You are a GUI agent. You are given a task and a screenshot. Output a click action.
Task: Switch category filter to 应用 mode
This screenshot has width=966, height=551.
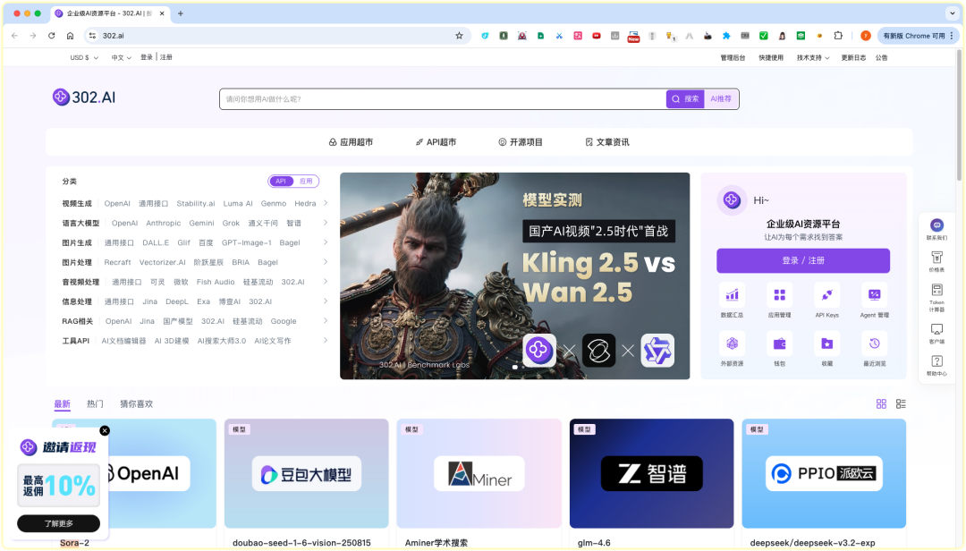click(x=305, y=181)
